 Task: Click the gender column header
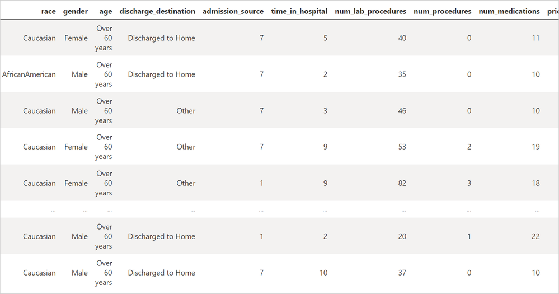pyautogui.click(x=76, y=11)
